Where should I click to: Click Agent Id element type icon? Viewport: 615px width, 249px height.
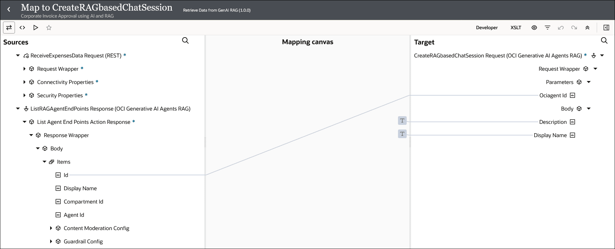(58, 215)
